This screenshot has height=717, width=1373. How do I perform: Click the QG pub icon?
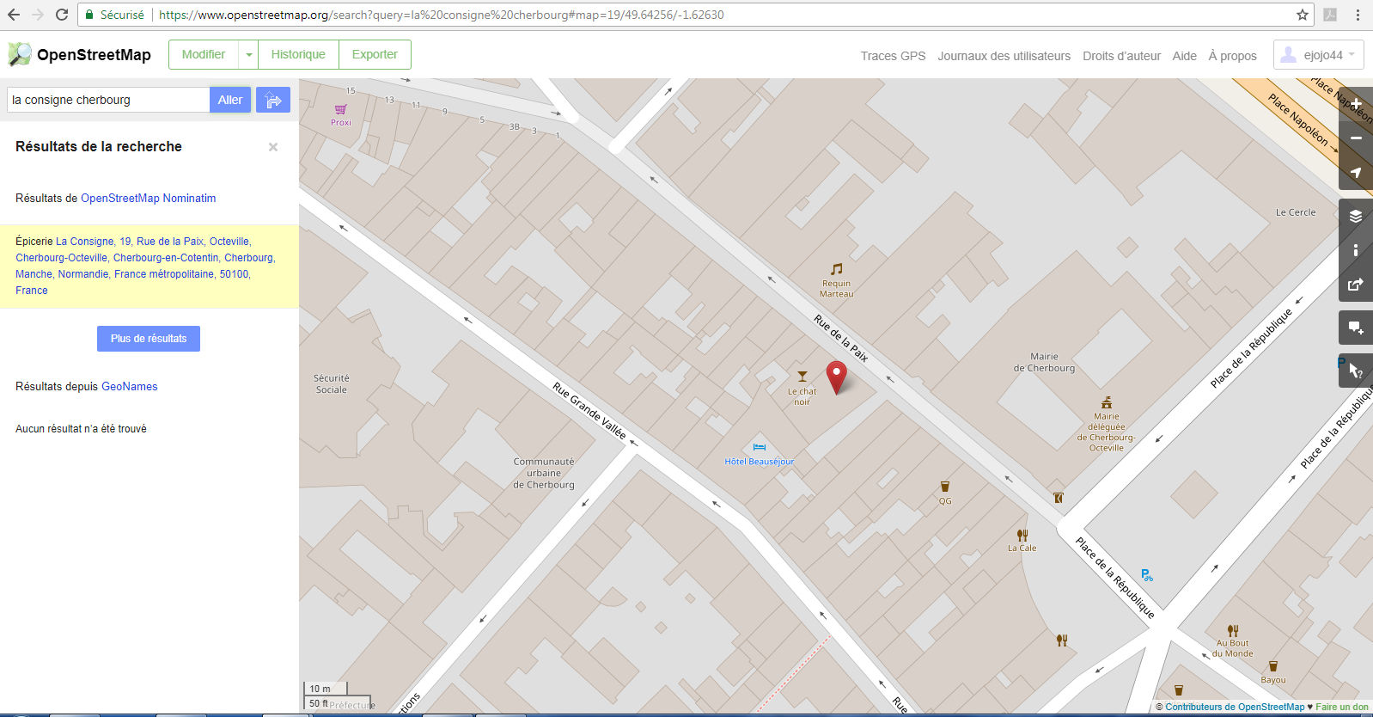(x=945, y=487)
